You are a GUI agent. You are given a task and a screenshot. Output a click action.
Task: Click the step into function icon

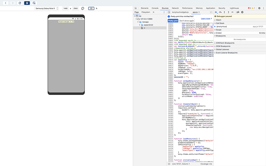tap(224, 12)
